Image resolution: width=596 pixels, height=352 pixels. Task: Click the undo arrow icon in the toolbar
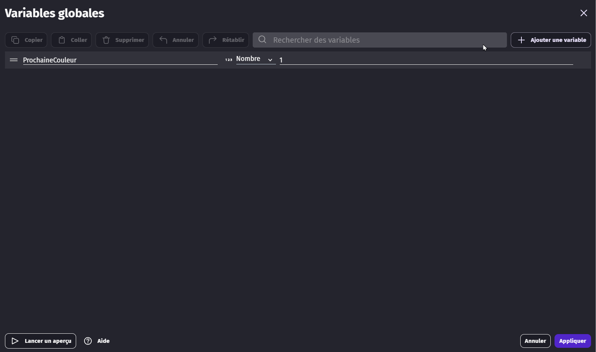(163, 40)
